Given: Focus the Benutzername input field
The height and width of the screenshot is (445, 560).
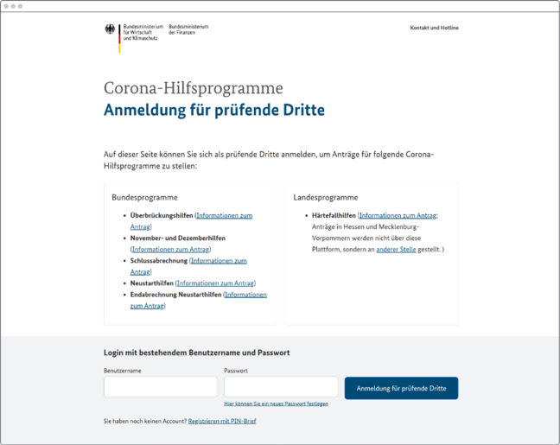Looking at the screenshot, I should [160, 387].
